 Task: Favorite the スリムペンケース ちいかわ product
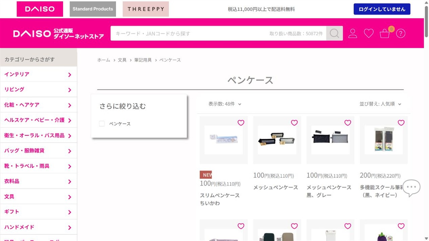pos(241,123)
